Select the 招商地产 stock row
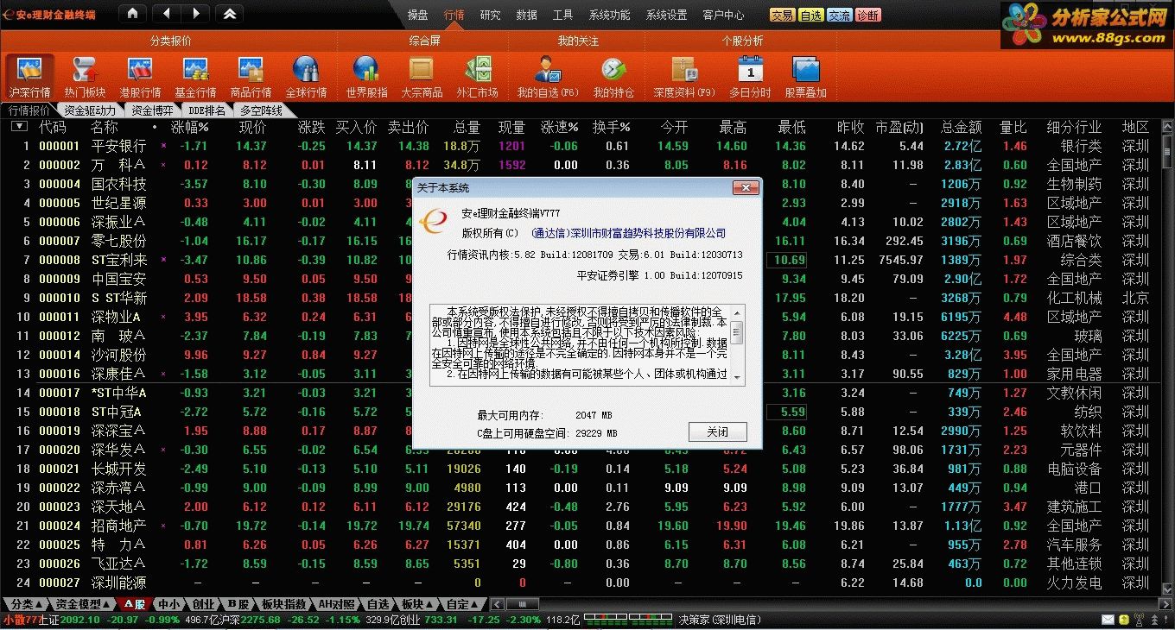 [x=579, y=526]
